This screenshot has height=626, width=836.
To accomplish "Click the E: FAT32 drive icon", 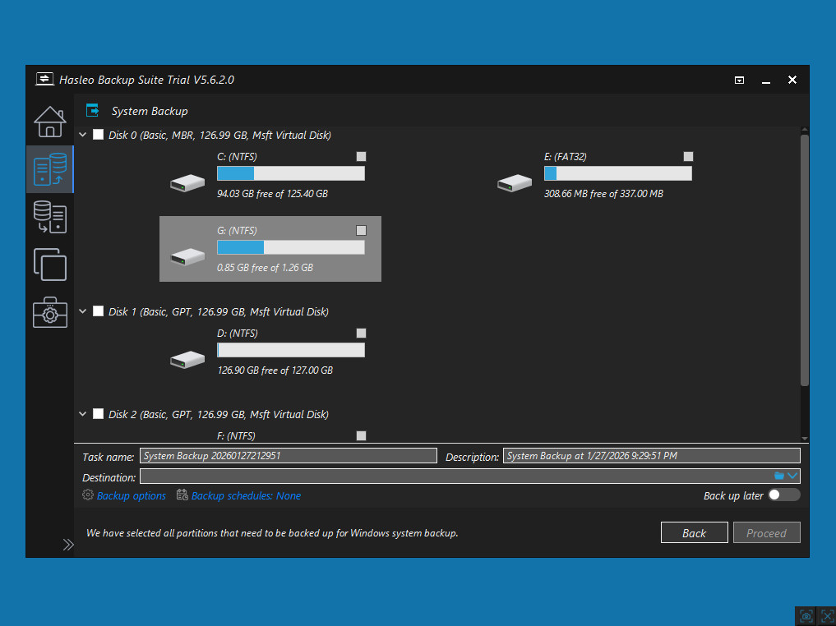I will tap(515, 182).
